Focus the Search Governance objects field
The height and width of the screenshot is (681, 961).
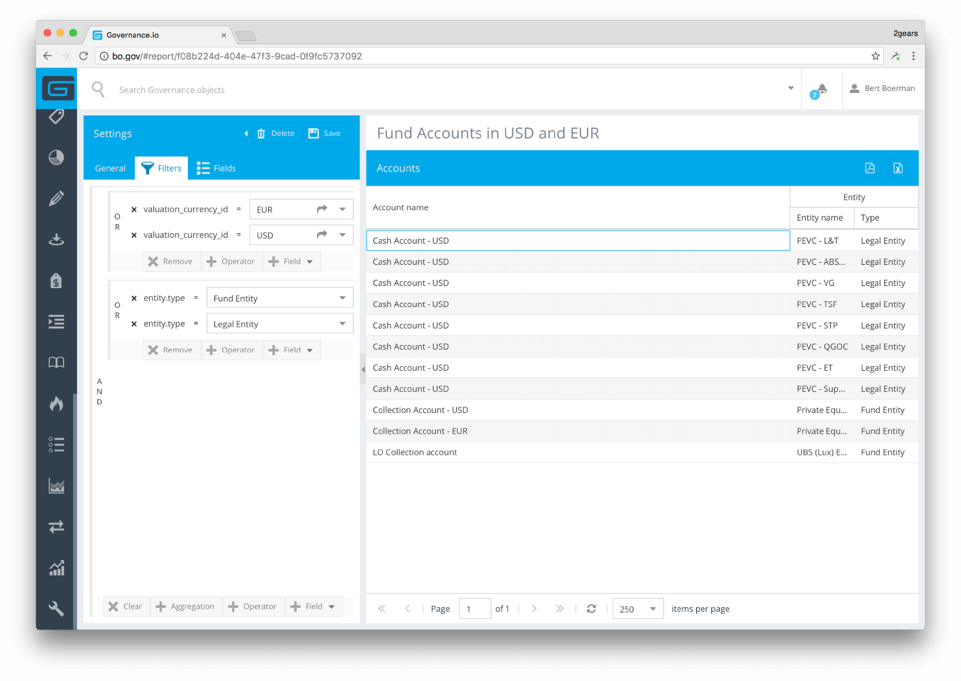[447, 90]
